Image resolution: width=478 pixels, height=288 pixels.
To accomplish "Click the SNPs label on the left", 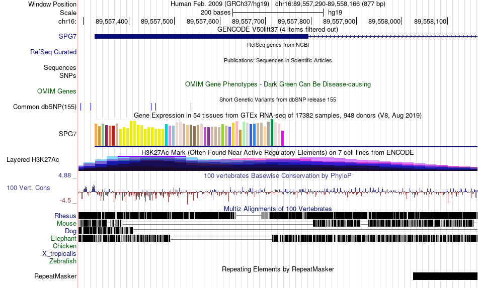I will click(68, 75).
